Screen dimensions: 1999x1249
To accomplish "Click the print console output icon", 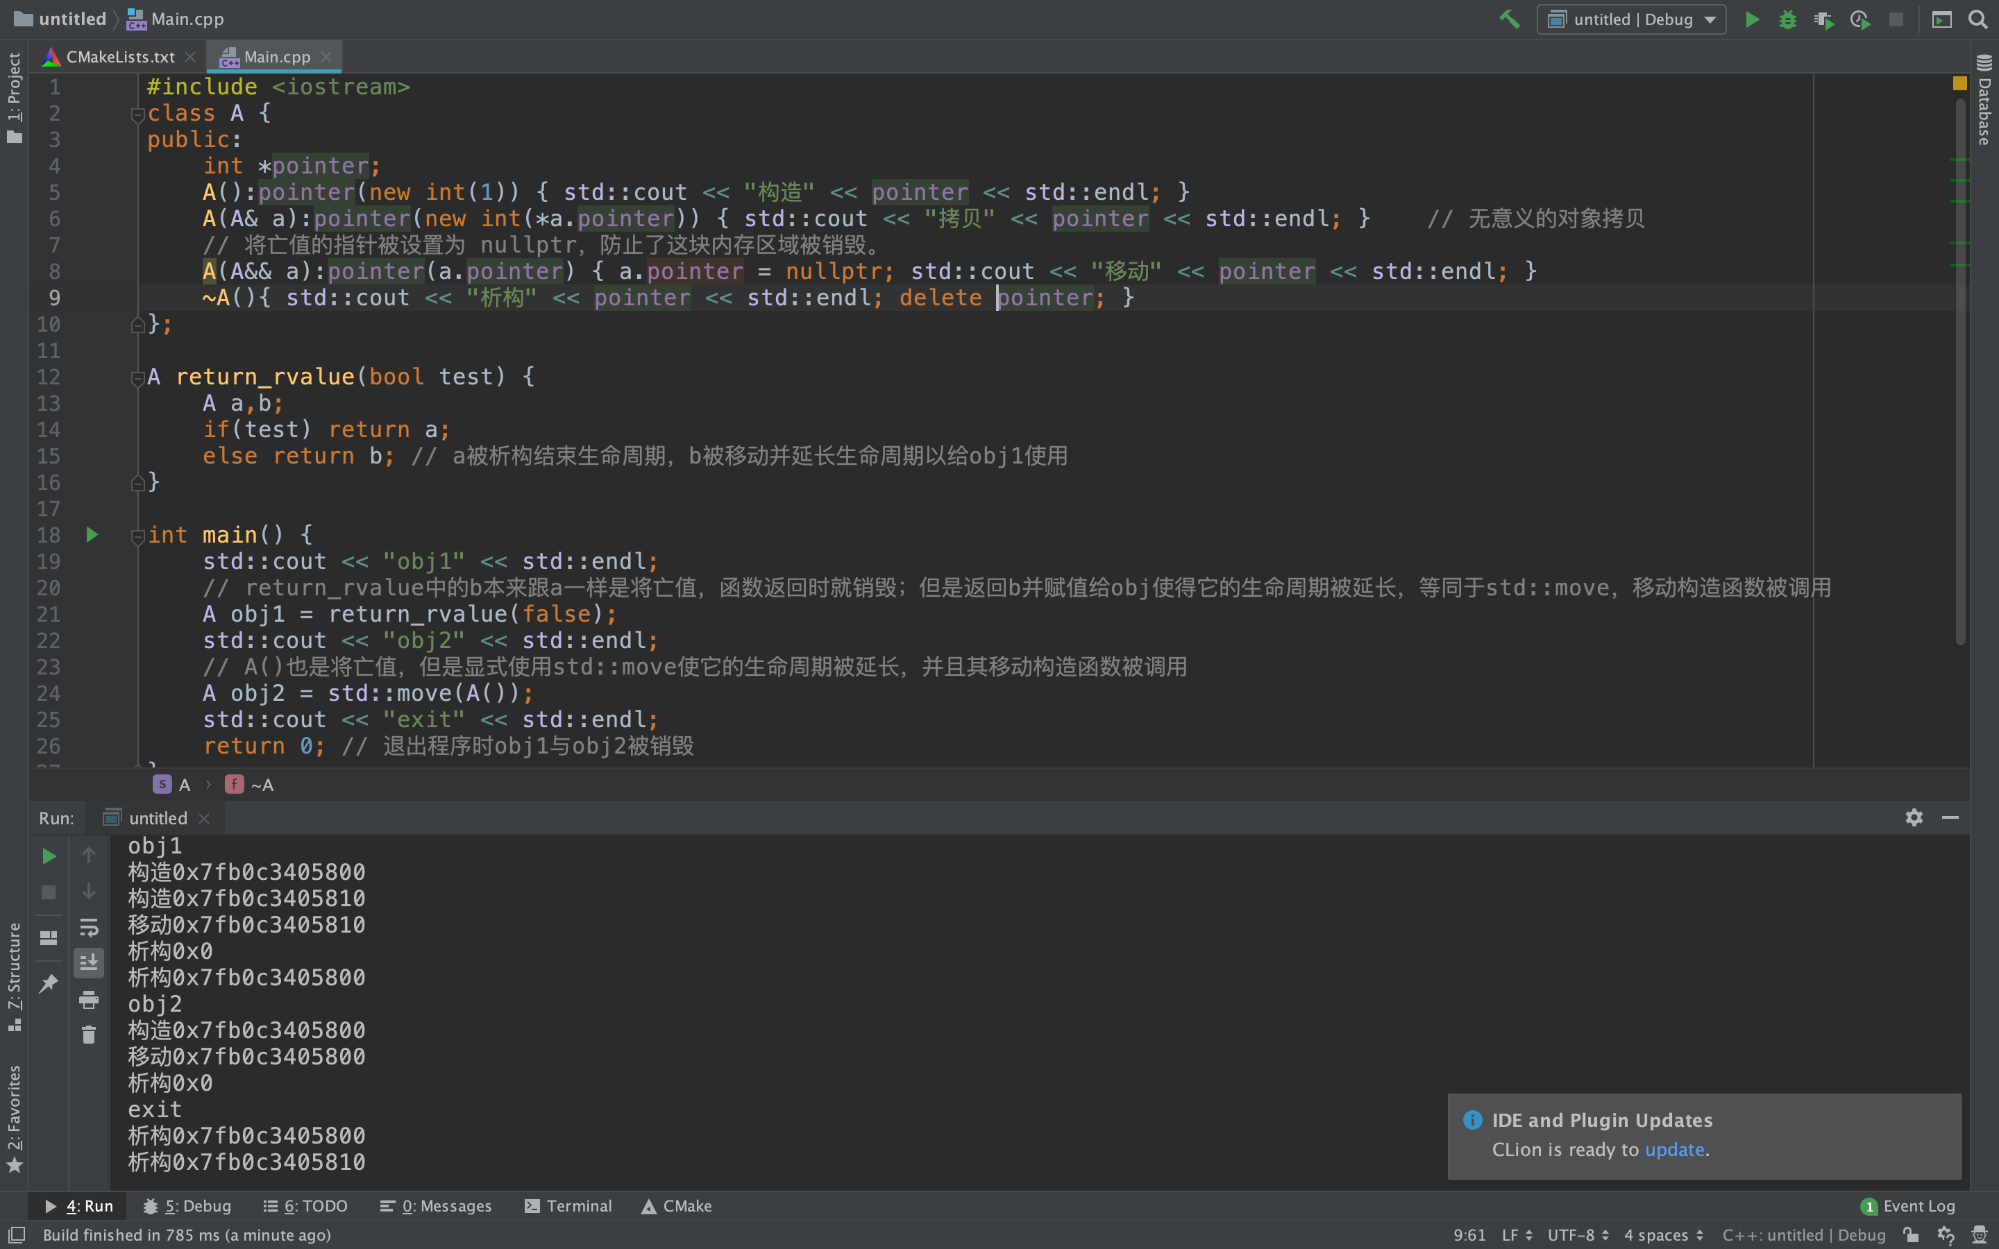I will (88, 1001).
